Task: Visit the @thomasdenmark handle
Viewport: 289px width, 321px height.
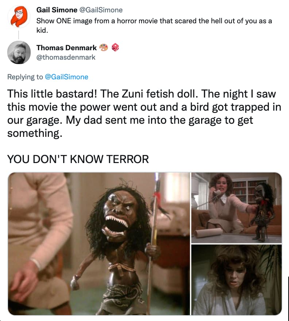Action: tap(66, 57)
